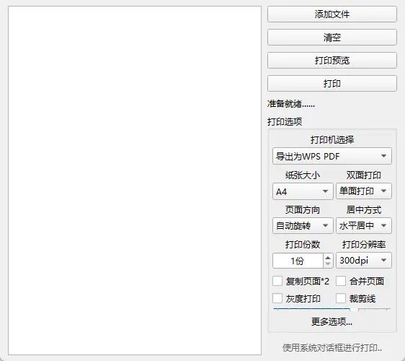This screenshot has width=405, height=361.
Task: Toggle the 灰度打印 grayscale checkbox
Action: (277, 298)
